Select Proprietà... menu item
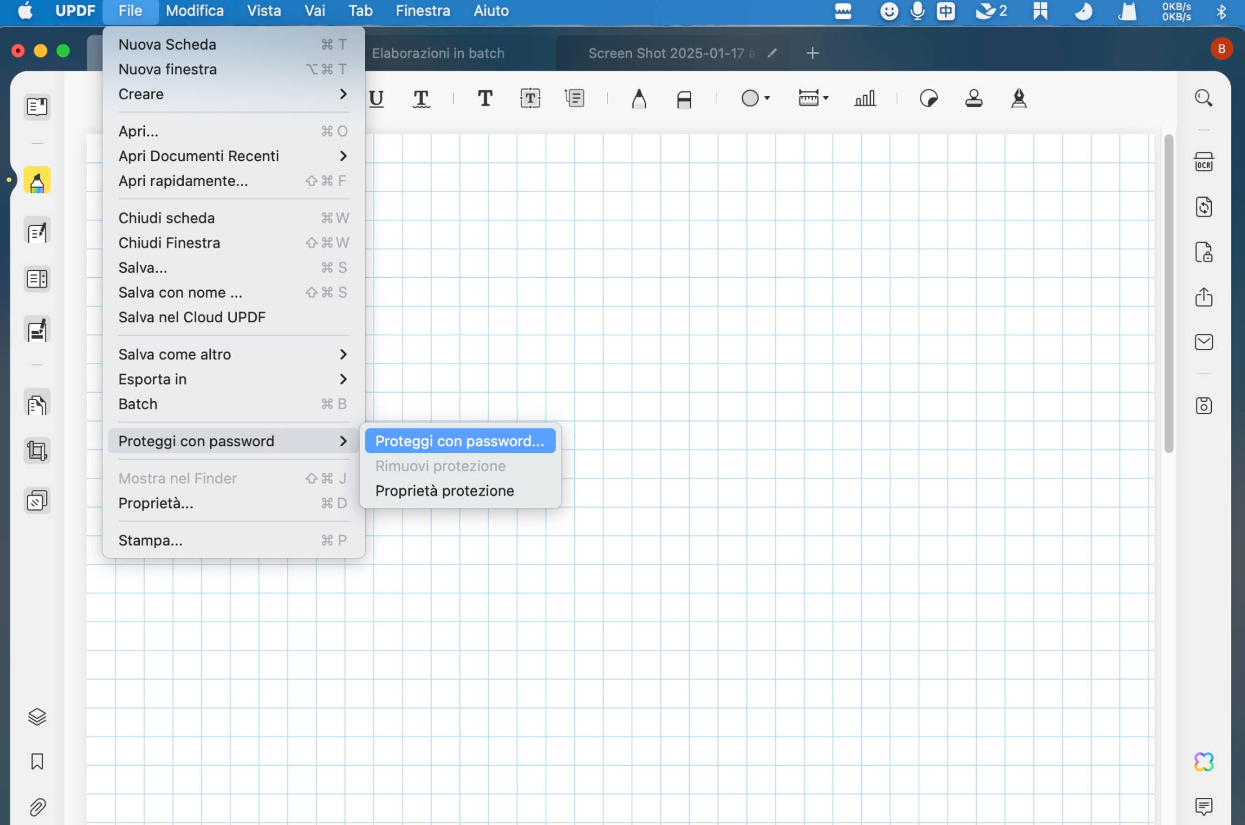Image resolution: width=1245 pixels, height=825 pixels. (233, 503)
